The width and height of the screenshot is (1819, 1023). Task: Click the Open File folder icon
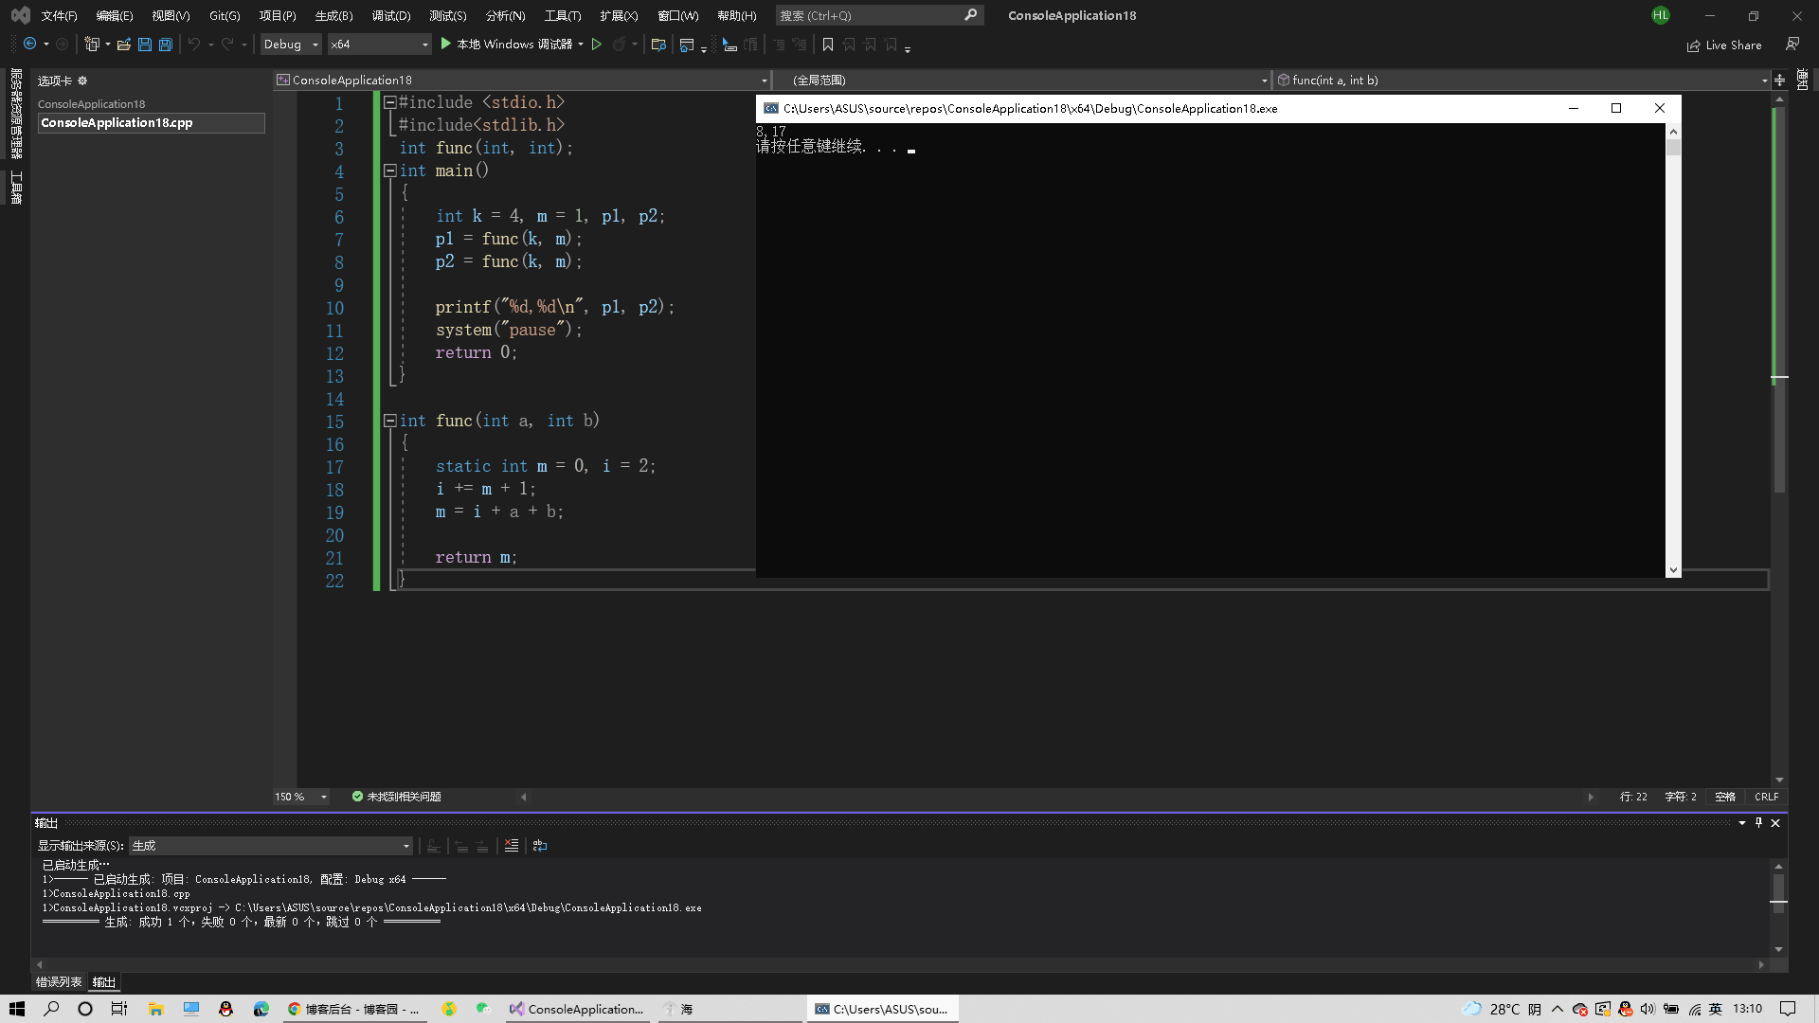[x=123, y=45]
